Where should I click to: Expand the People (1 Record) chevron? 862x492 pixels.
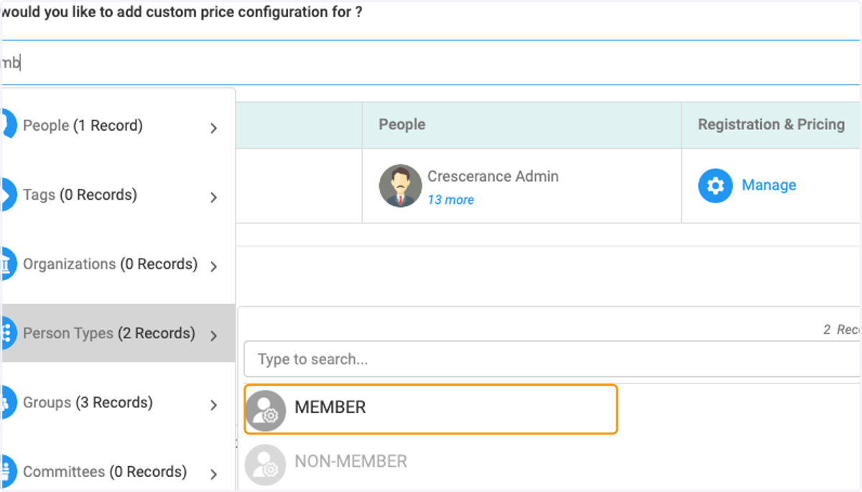click(x=213, y=129)
